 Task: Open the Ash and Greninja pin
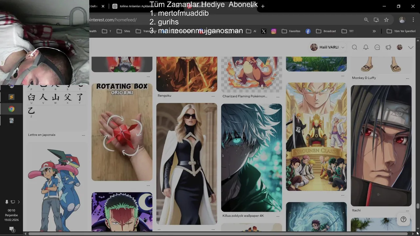coord(55,187)
